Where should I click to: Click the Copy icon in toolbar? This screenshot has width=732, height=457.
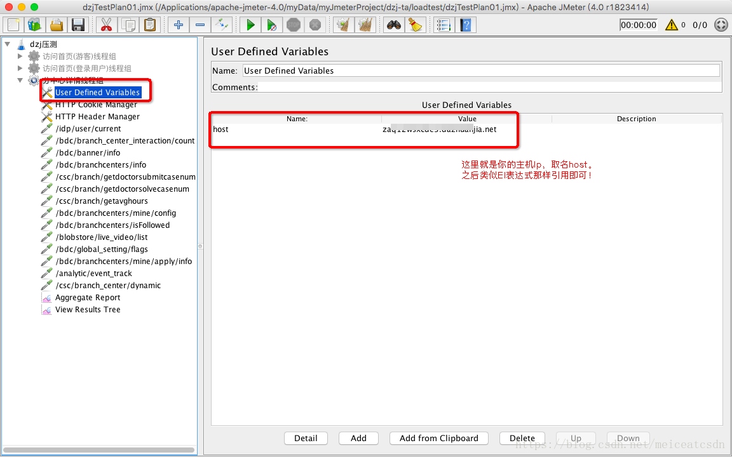(x=128, y=25)
